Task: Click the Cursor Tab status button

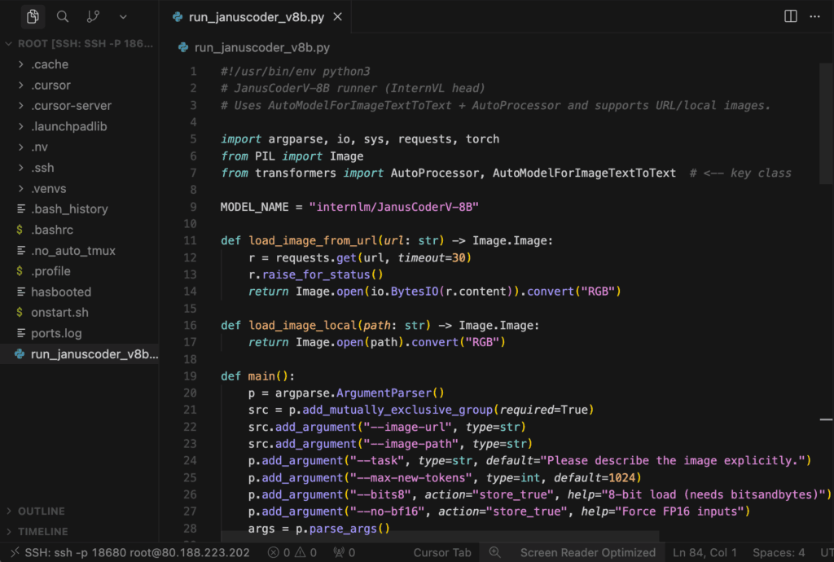Action: click(442, 552)
